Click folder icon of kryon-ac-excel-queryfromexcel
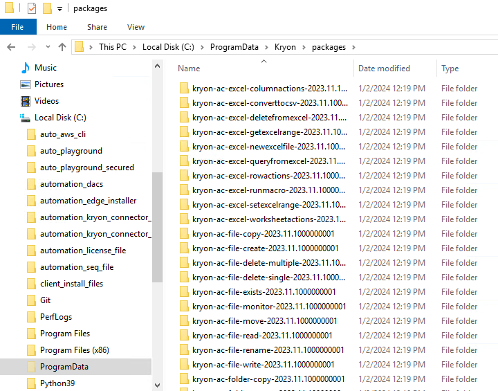 184,161
